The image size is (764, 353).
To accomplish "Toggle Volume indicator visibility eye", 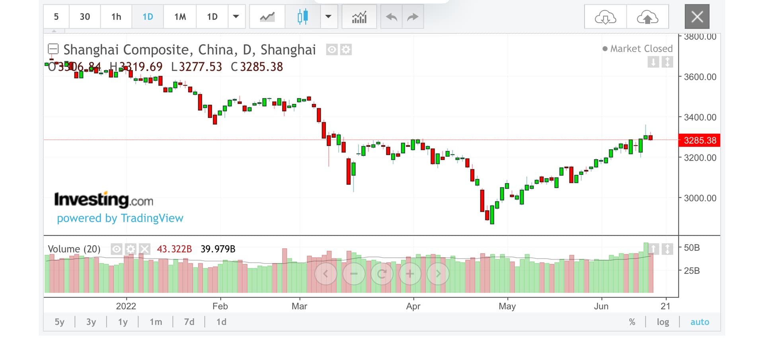I will pyautogui.click(x=116, y=249).
